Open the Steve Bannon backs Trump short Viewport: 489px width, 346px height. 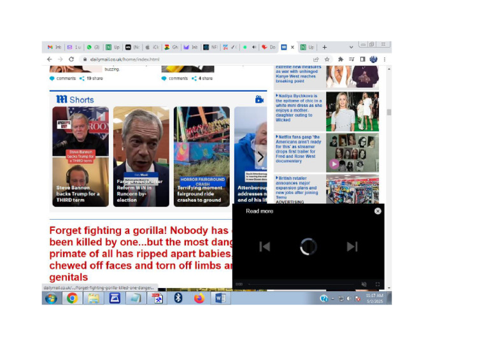click(x=80, y=157)
